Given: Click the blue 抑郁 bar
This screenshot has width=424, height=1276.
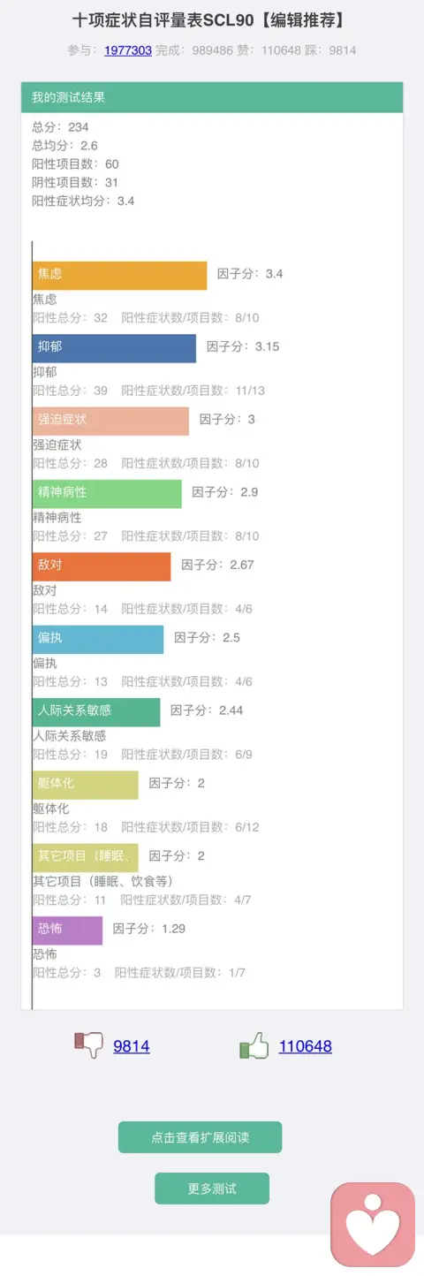Looking at the screenshot, I should (x=114, y=347).
